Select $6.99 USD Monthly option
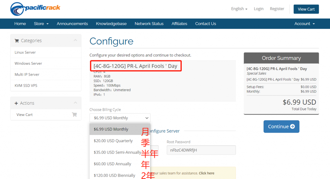This screenshot has width=330, height=179. [120, 129]
